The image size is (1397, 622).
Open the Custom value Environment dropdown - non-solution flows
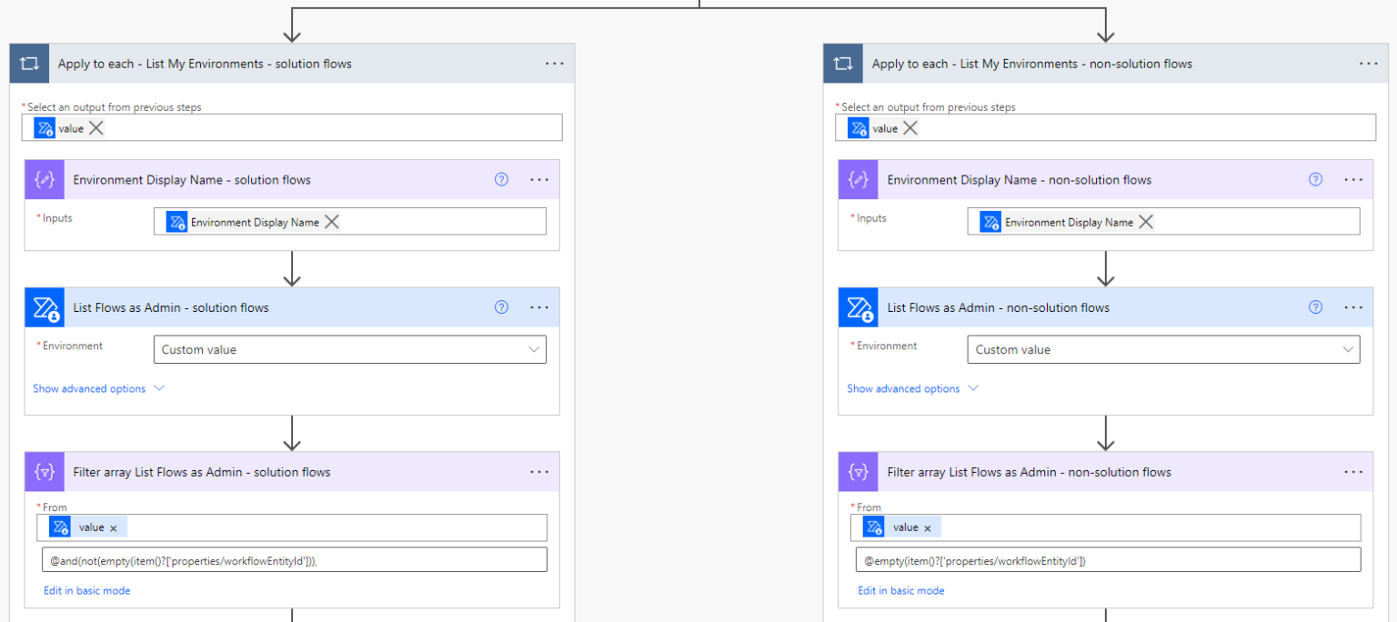[x=1163, y=349]
